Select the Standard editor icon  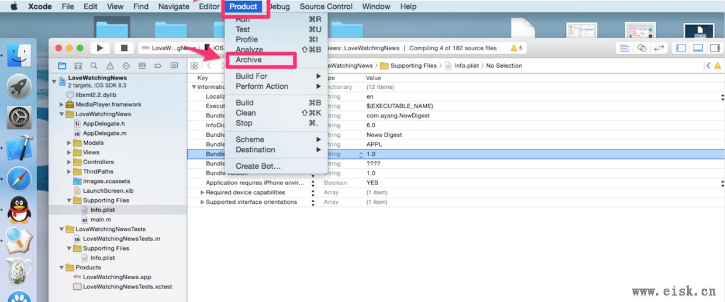tap(625, 48)
